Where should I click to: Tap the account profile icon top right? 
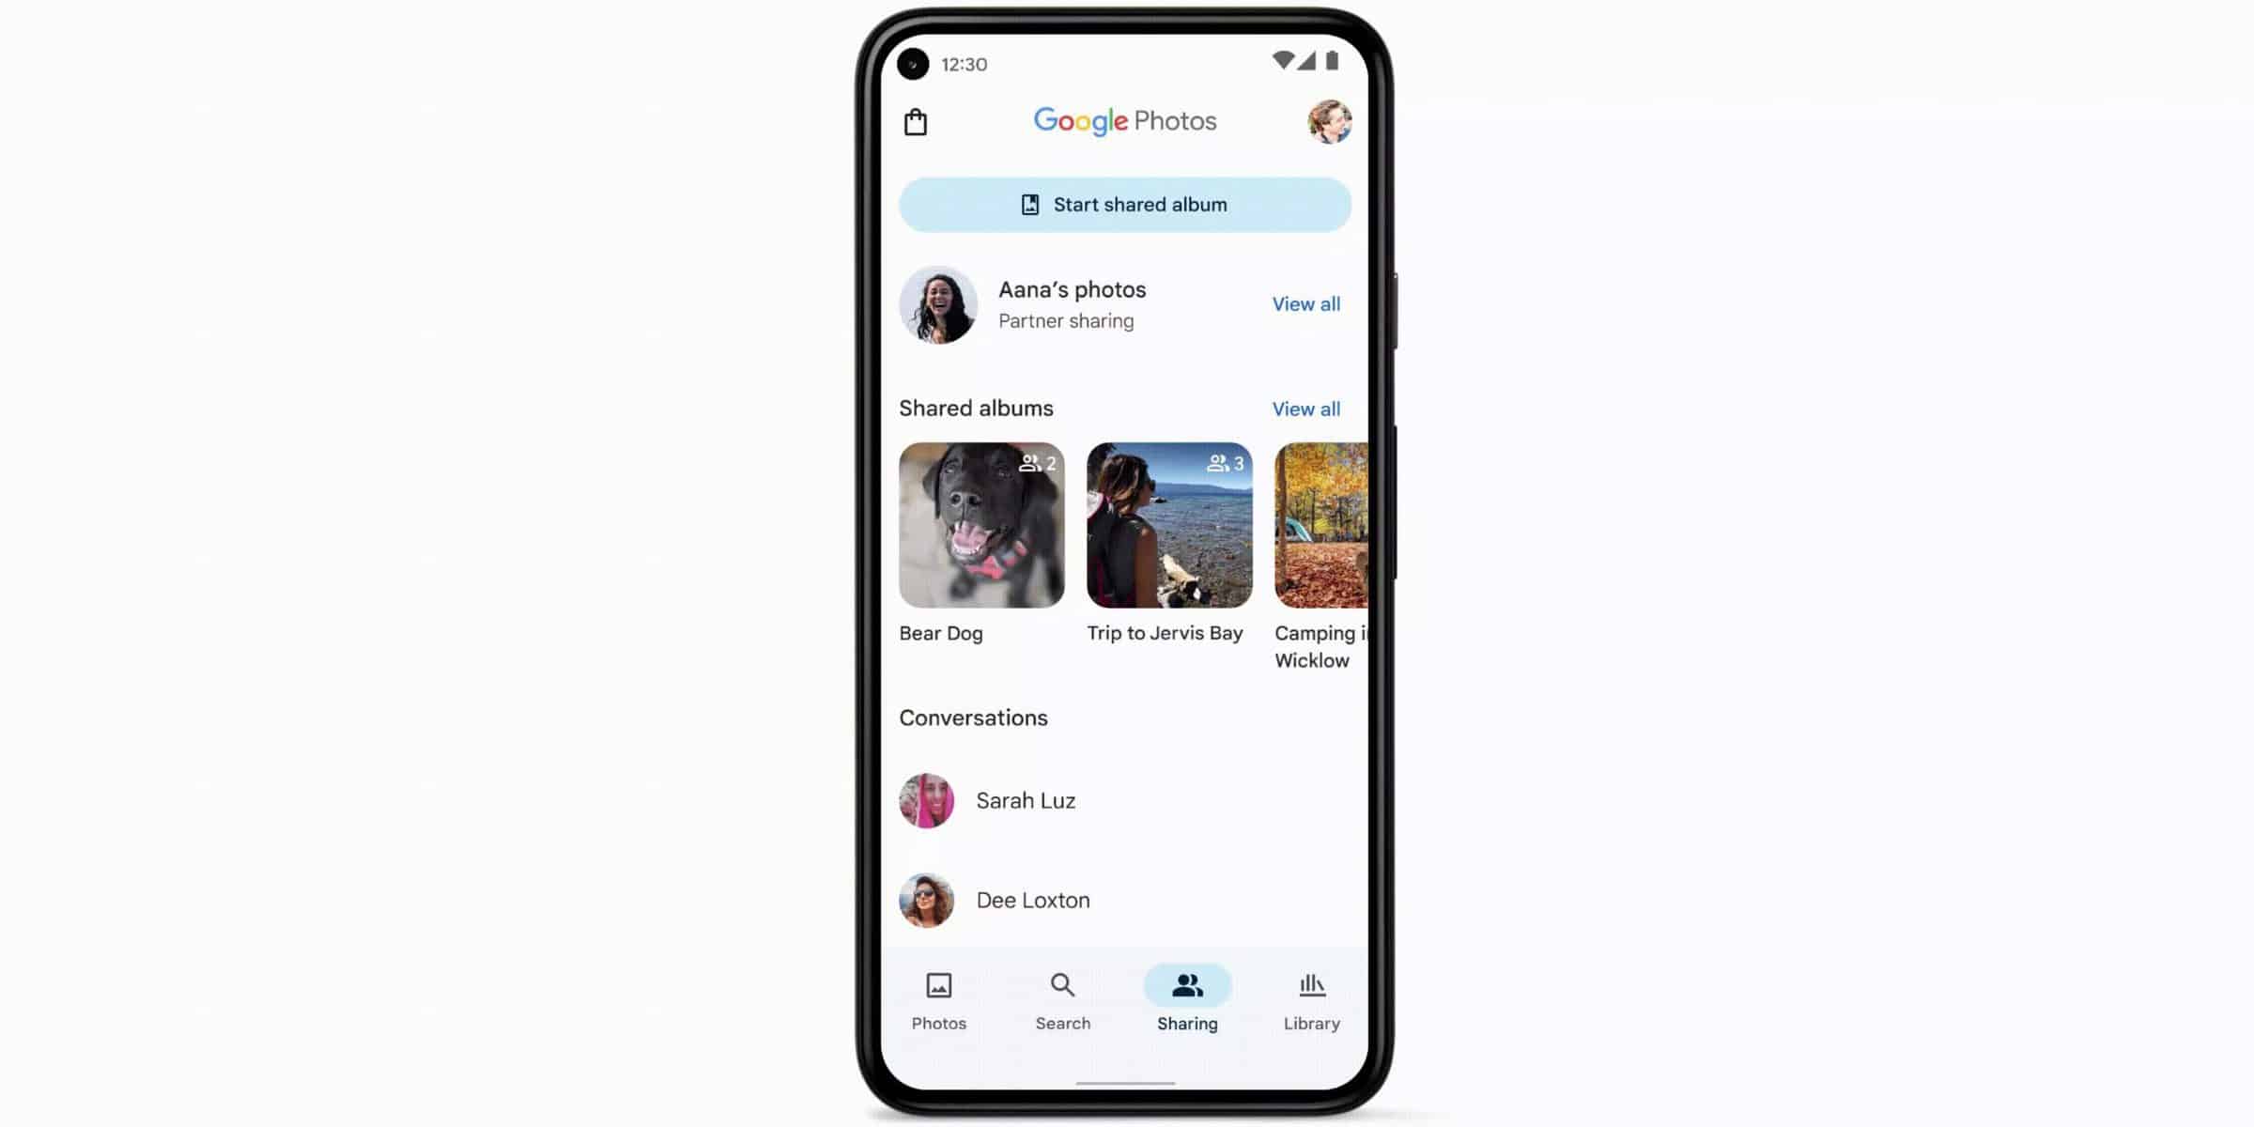(1327, 121)
